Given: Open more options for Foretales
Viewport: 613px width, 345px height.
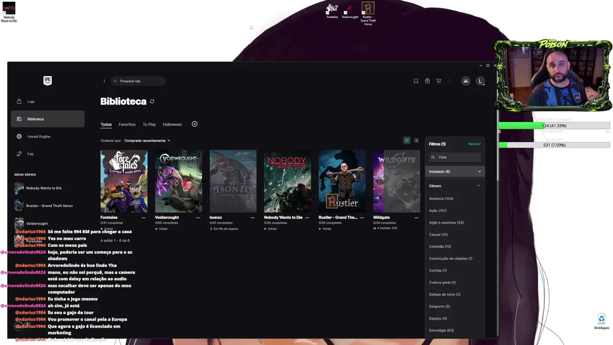Looking at the screenshot, I should (x=143, y=218).
